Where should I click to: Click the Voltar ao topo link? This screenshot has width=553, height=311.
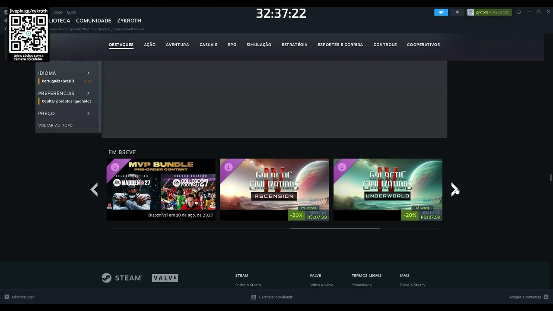pyautogui.click(x=55, y=126)
